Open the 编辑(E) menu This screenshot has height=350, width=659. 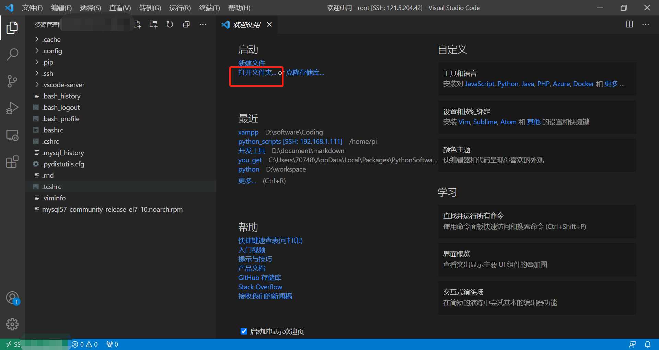pos(61,8)
